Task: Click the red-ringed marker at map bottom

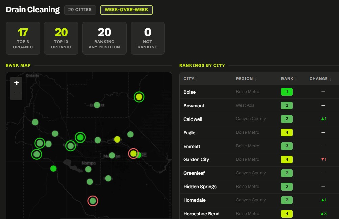Action: click(93, 201)
